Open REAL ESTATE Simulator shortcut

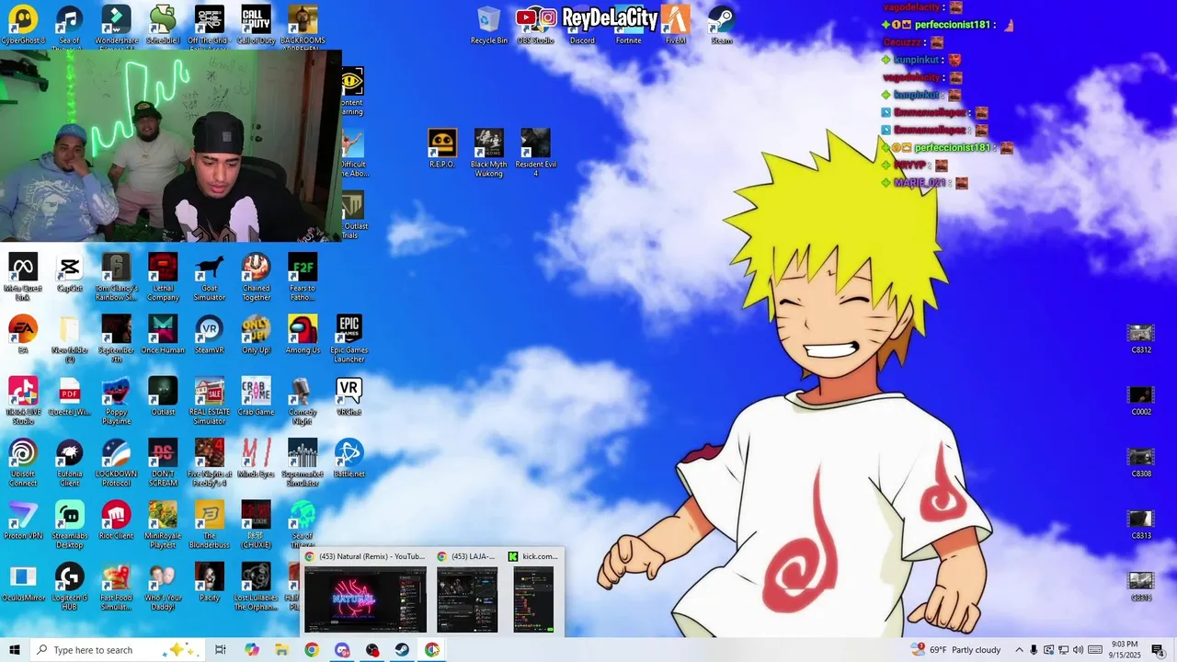point(210,401)
